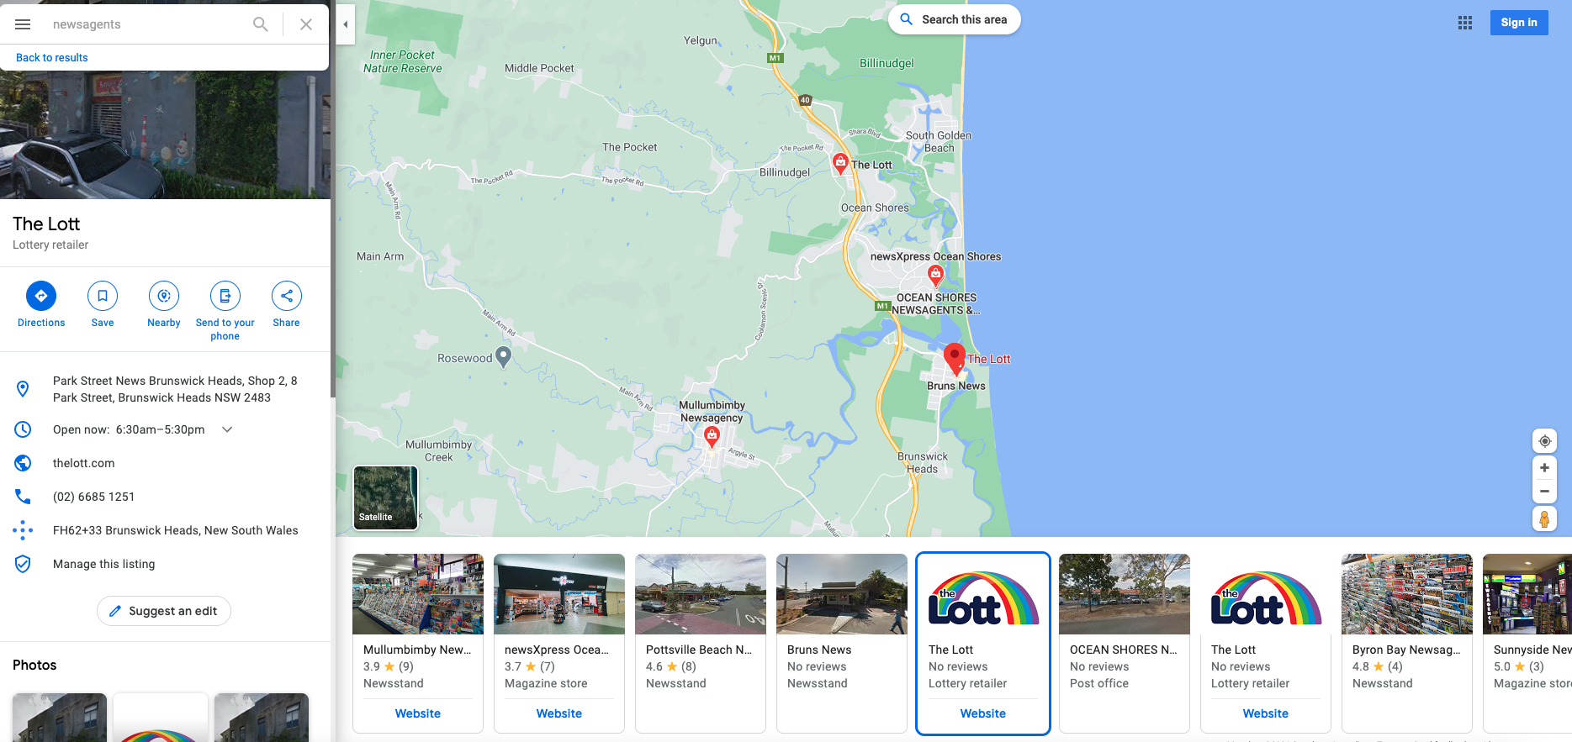Click the Suggest an edit button
The height and width of the screenshot is (742, 1572).
[164, 611]
